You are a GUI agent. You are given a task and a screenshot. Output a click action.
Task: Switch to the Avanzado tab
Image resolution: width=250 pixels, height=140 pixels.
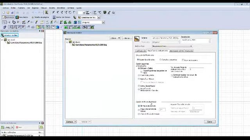[189, 51]
